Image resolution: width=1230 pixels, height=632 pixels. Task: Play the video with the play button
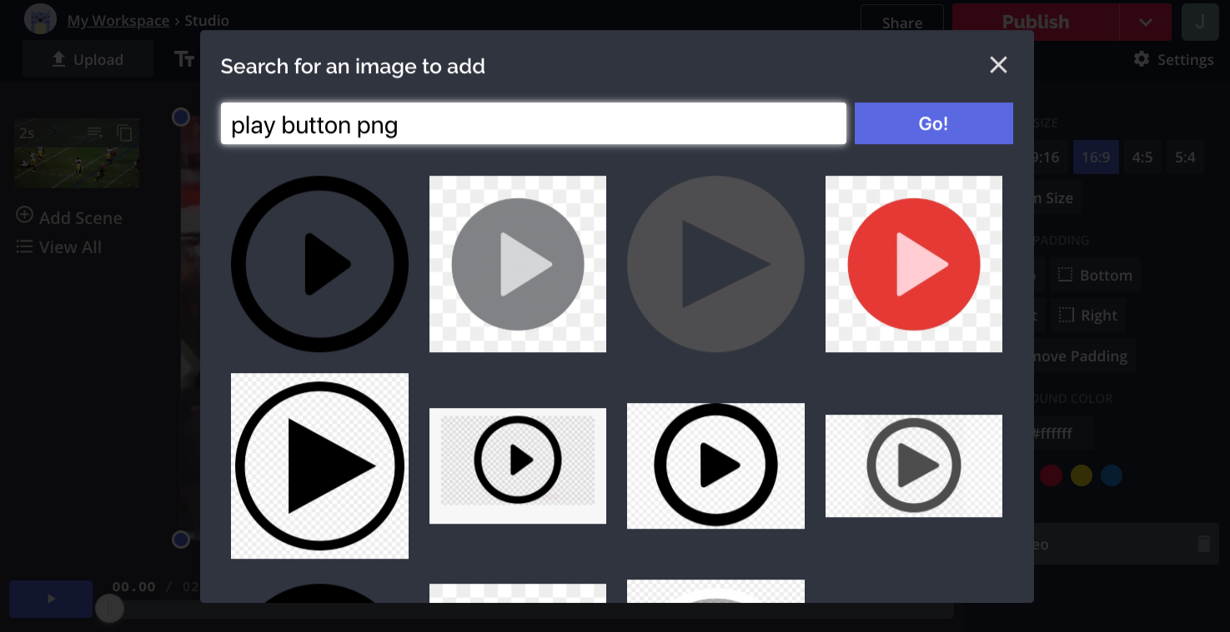[51, 599]
